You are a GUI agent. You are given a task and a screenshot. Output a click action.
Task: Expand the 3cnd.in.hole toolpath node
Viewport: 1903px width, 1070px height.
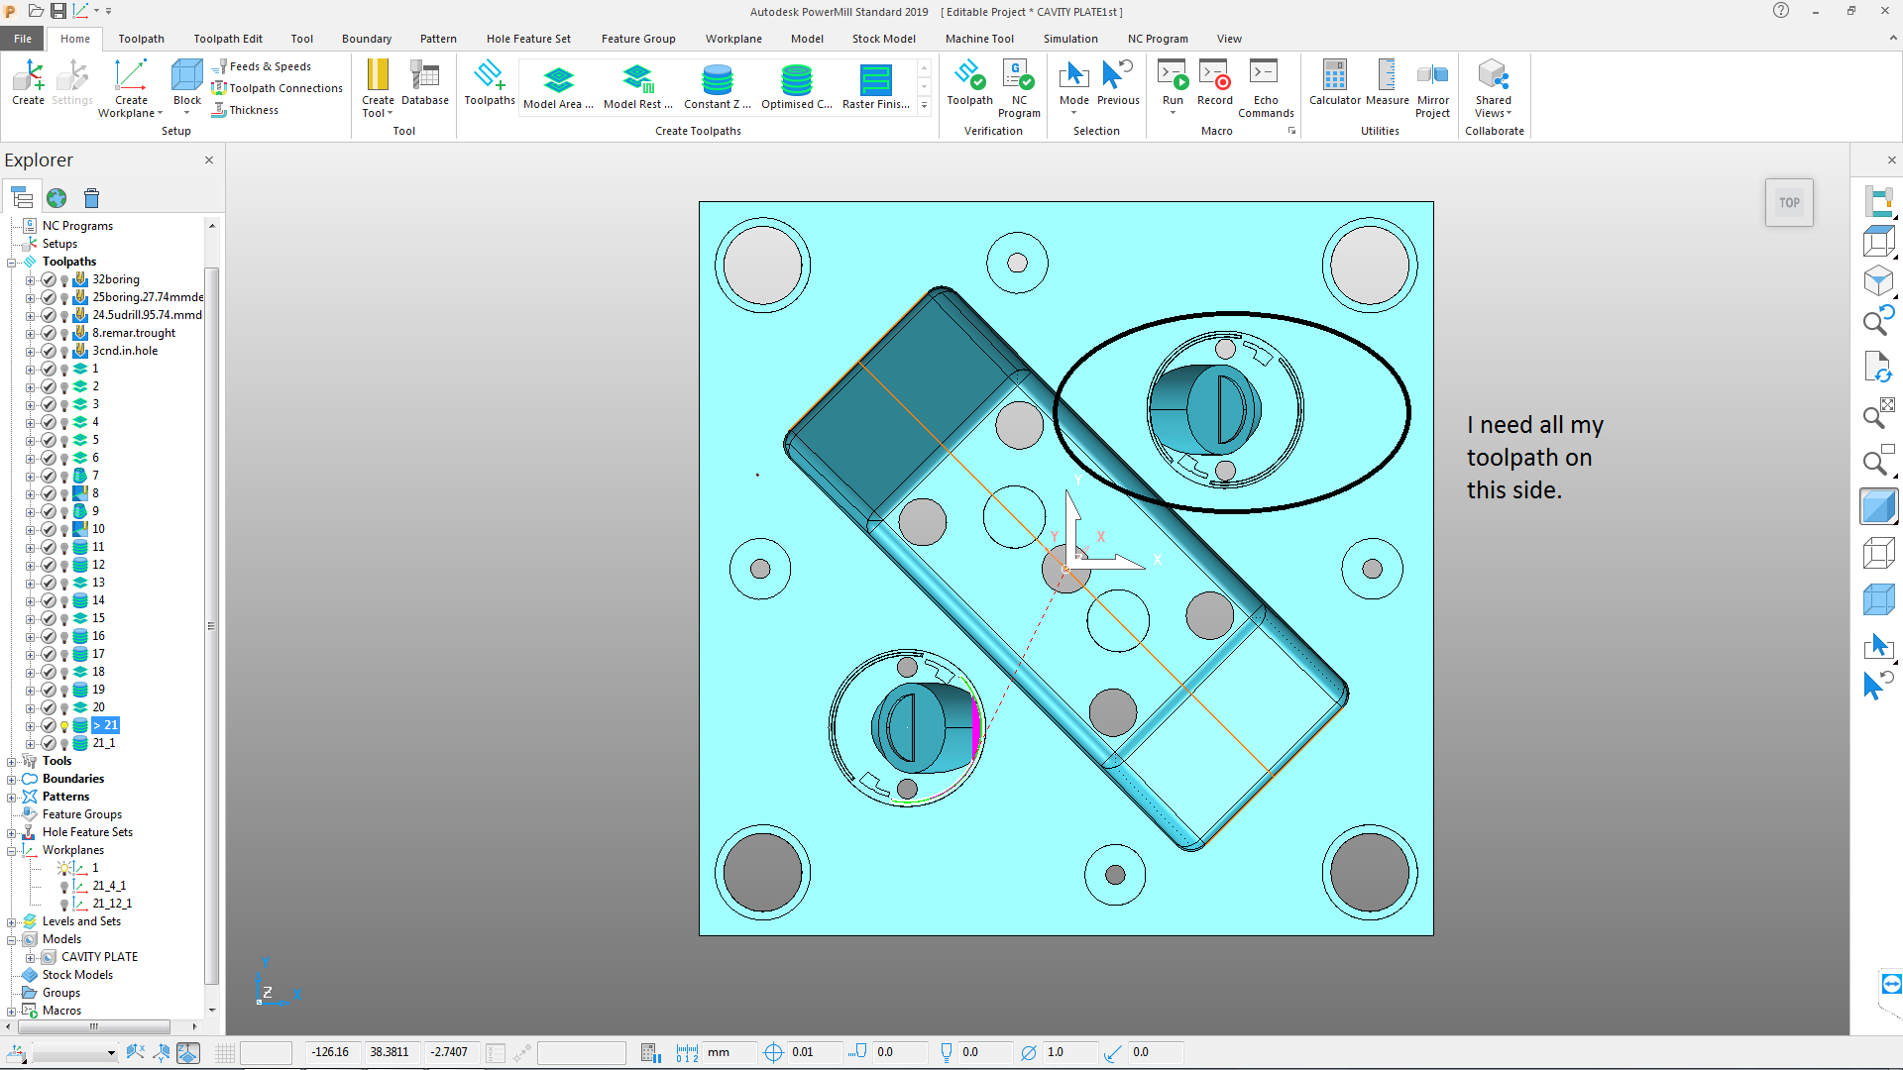30,351
